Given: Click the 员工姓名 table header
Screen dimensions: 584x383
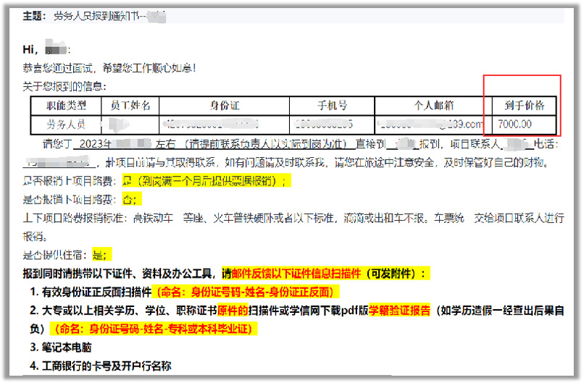Looking at the screenshot, I should 130,106.
